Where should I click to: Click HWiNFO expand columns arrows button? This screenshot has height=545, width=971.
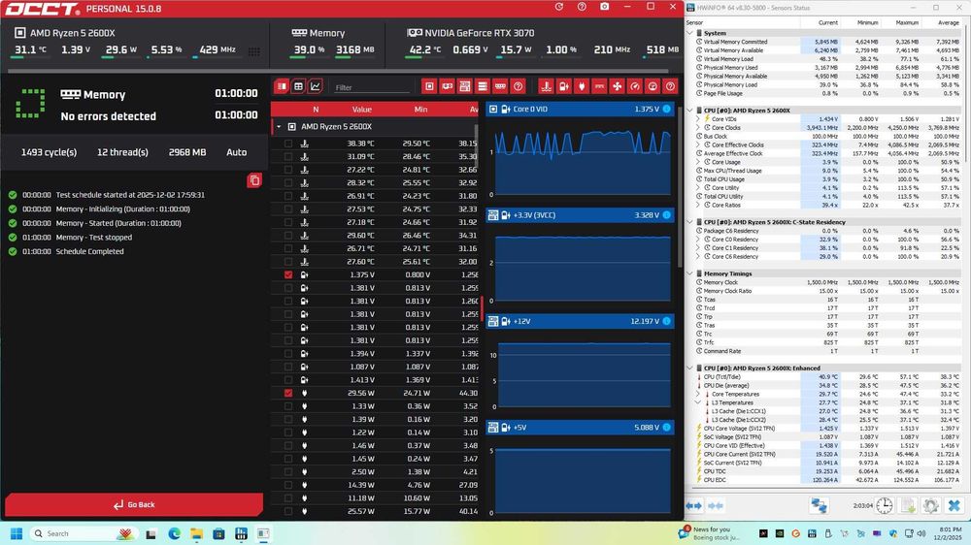(693, 506)
